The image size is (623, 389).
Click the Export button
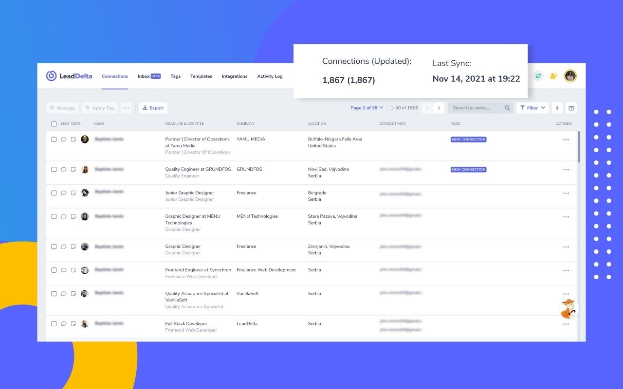(153, 108)
